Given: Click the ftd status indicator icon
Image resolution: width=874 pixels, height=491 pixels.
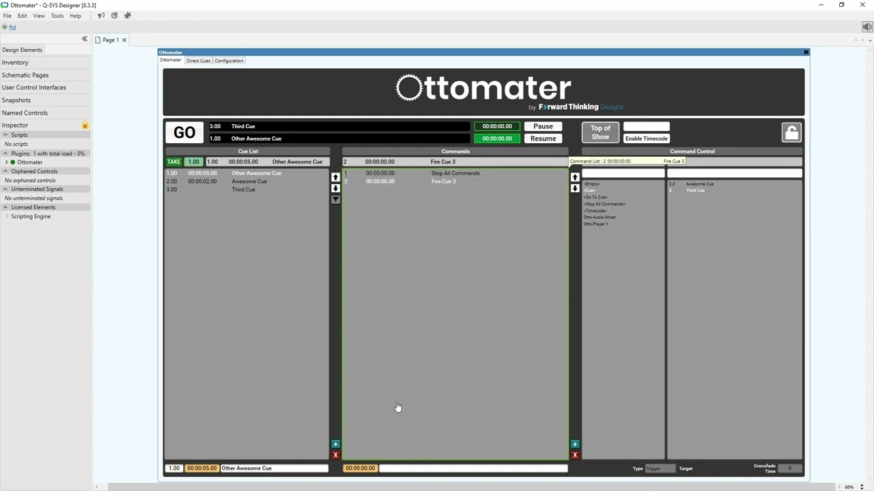Looking at the screenshot, I should [4, 27].
